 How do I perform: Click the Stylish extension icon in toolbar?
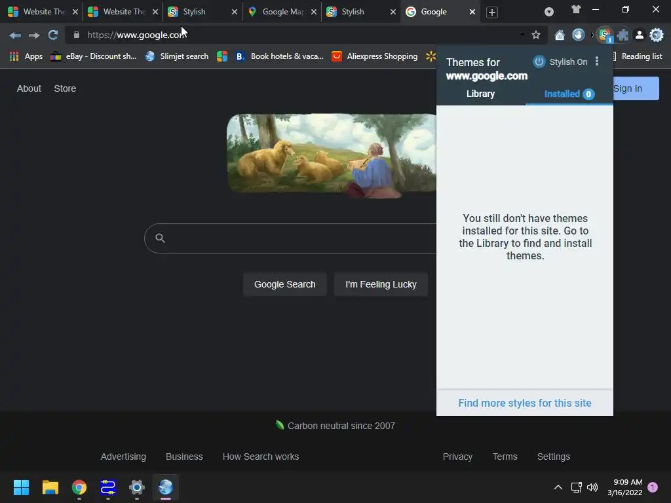point(605,35)
